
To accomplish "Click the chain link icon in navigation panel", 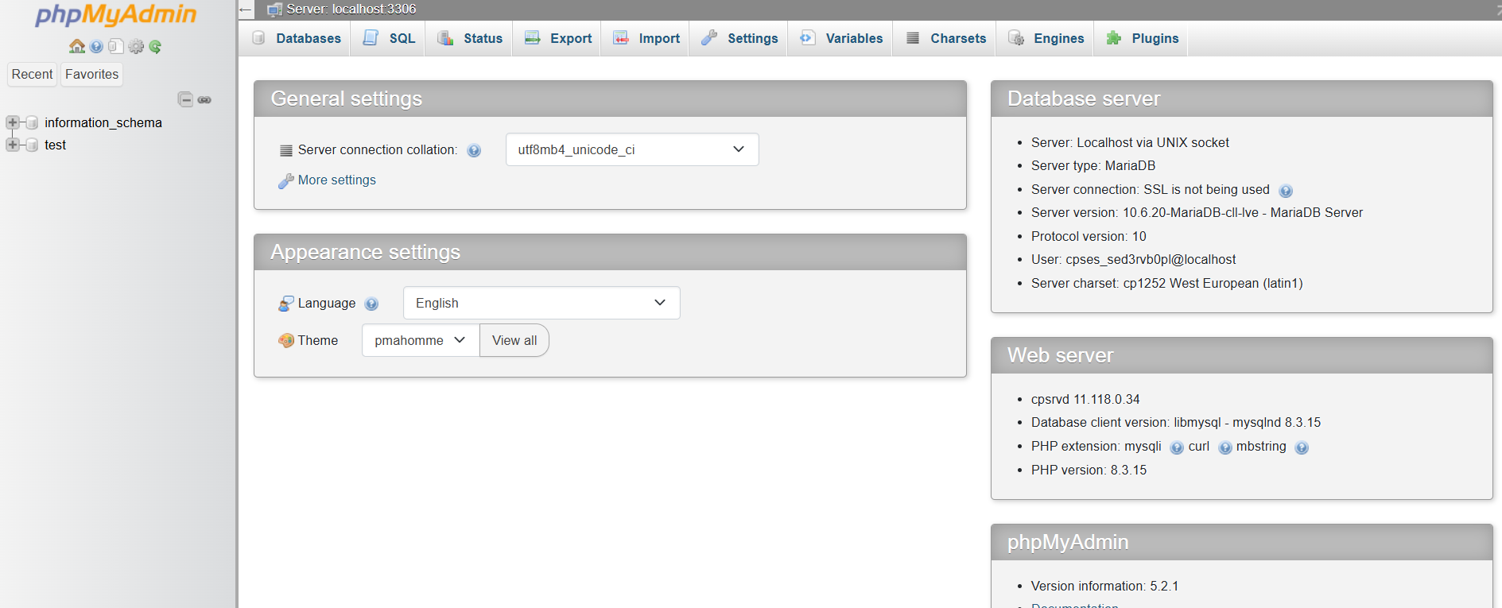I will click(x=204, y=99).
